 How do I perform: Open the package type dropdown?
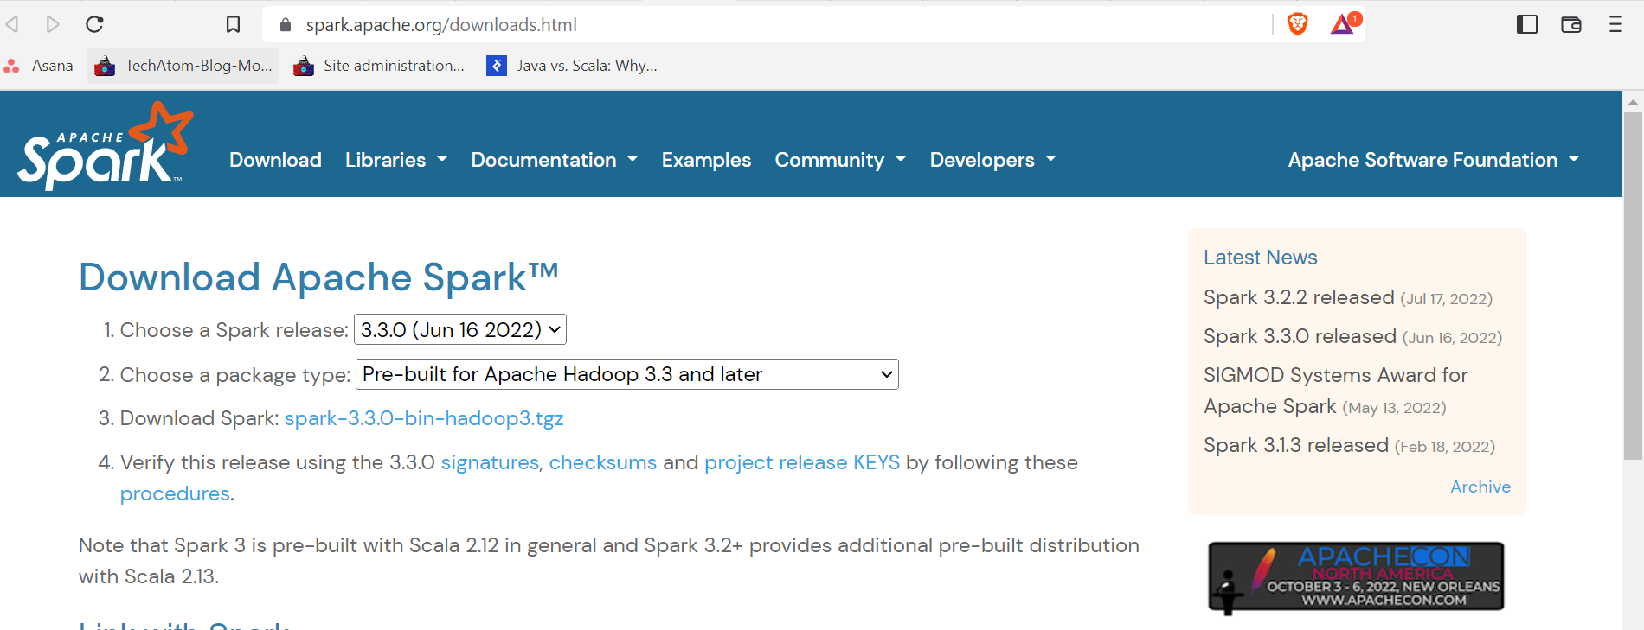tap(627, 374)
